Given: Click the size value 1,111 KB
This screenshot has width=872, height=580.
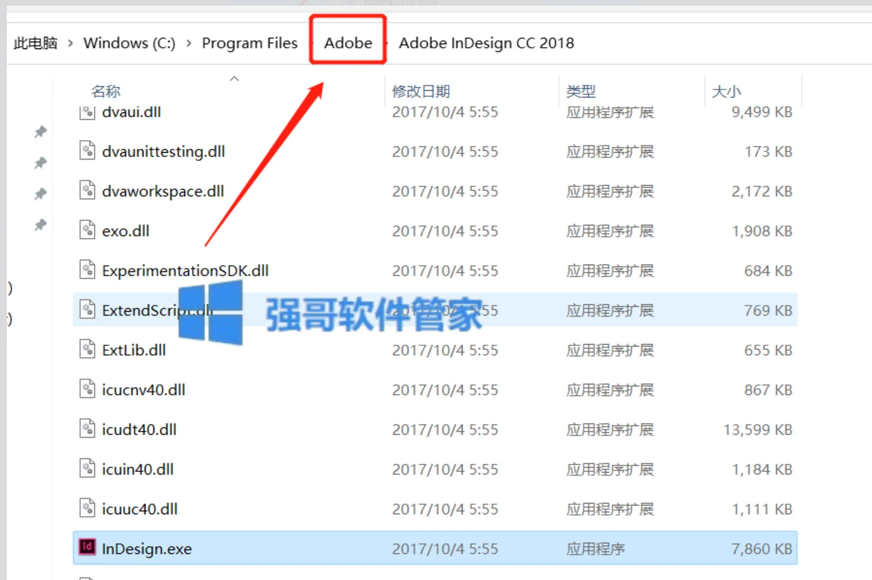Looking at the screenshot, I should (762, 509).
